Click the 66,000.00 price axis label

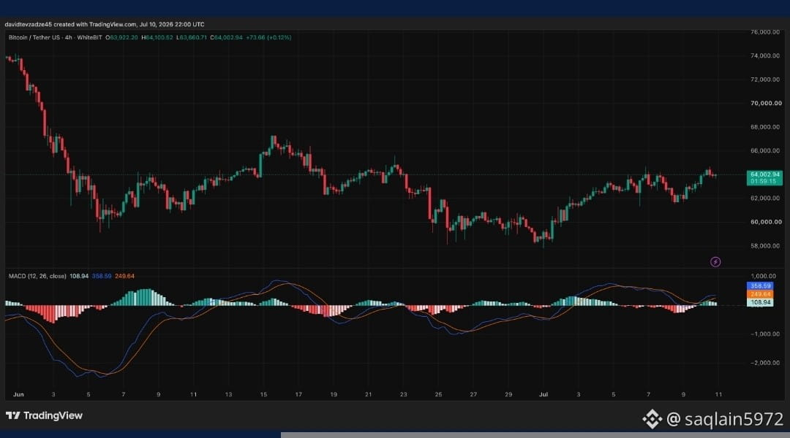click(x=765, y=151)
